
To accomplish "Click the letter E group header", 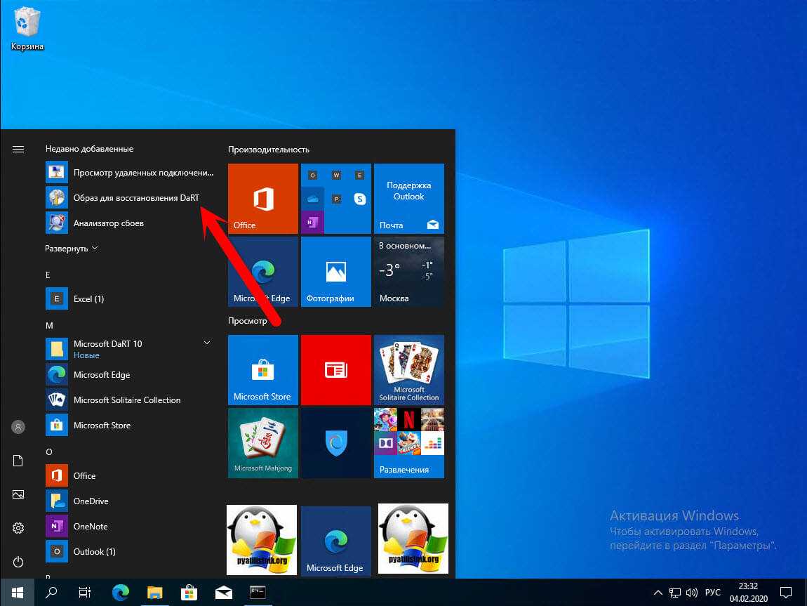I will [48, 275].
